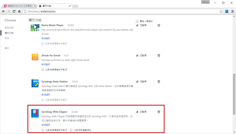
Task: Open a new tab
Action: click(x=76, y=6)
